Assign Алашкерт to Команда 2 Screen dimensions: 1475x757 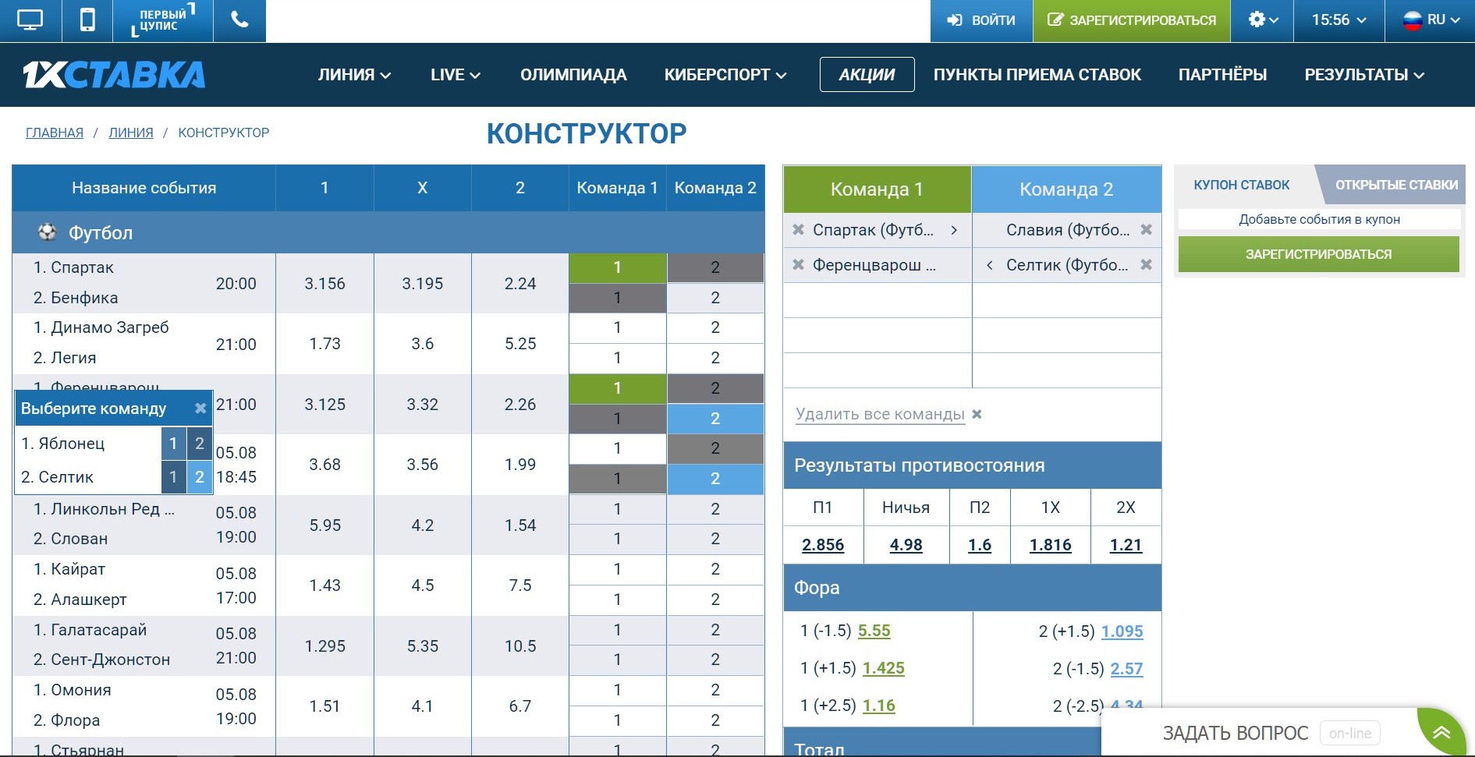(x=715, y=600)
